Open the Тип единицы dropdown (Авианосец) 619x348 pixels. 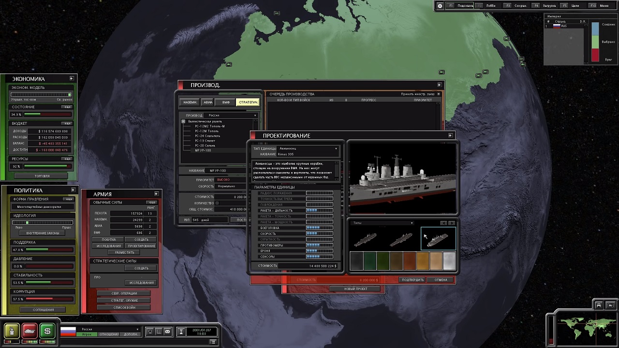308,148
